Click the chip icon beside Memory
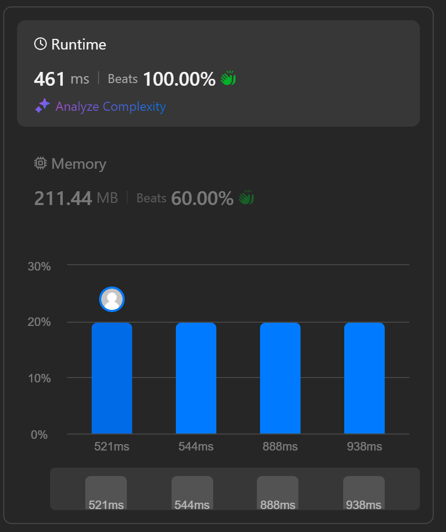The image size is (446, 532). point(40,163)
